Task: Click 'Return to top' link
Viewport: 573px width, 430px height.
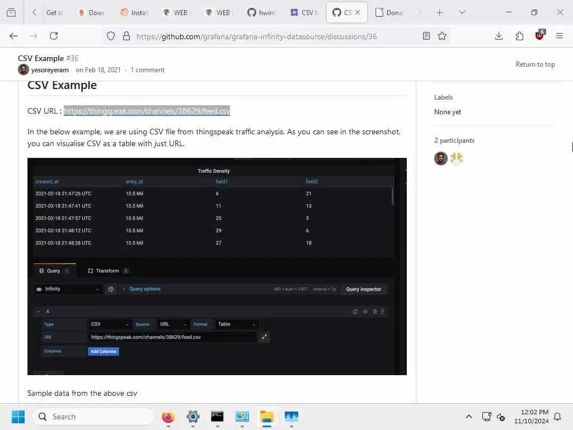Action: (x=535, y=64)
